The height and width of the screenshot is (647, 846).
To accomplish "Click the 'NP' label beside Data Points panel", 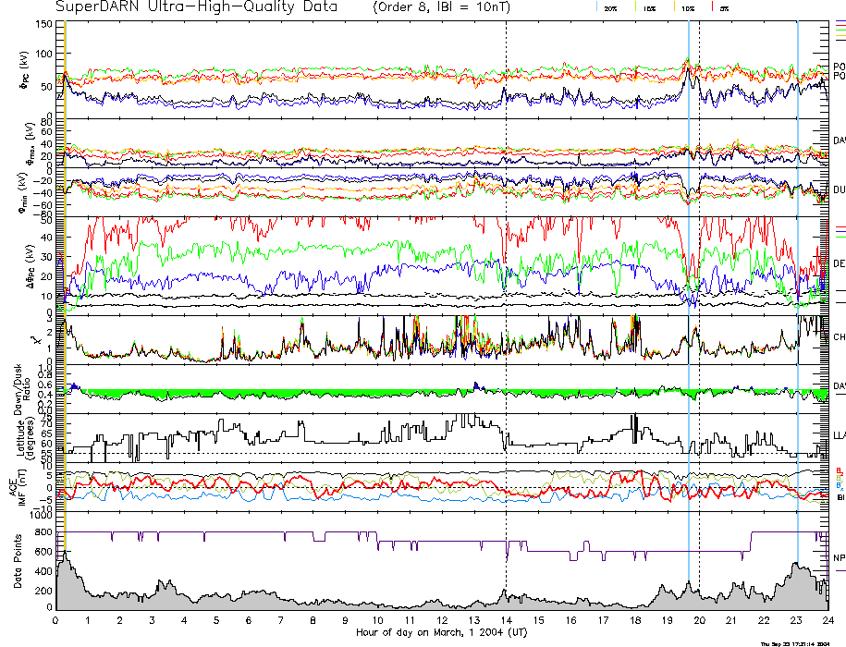I will (839, 558).
